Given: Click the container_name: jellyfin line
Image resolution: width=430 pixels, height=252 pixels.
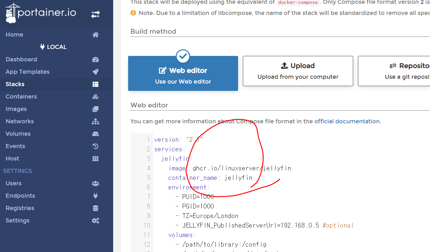Looking at the screenshot, I should tap(210, 178).
